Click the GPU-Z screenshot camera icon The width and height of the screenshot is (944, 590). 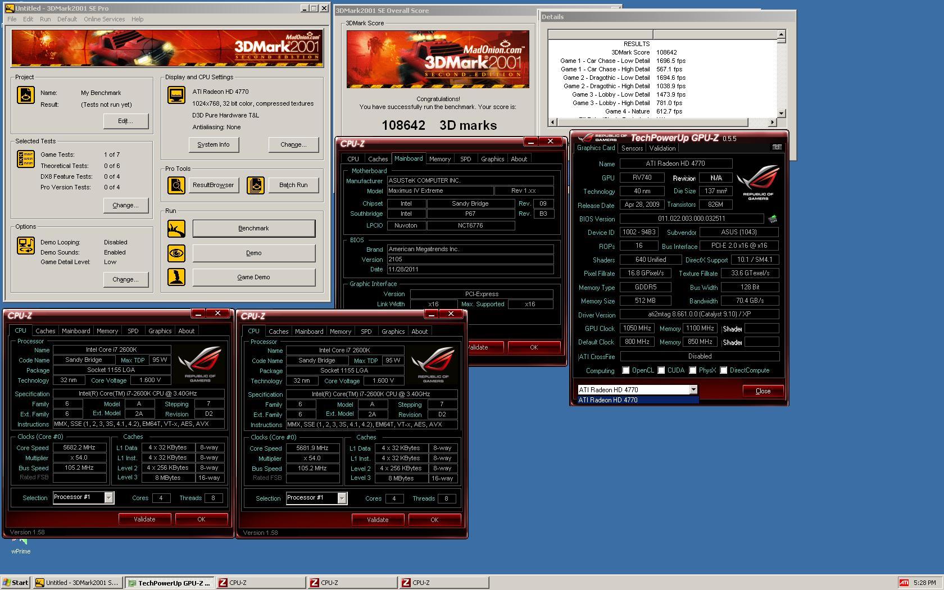pyautogui.click(x=777, y=147)
